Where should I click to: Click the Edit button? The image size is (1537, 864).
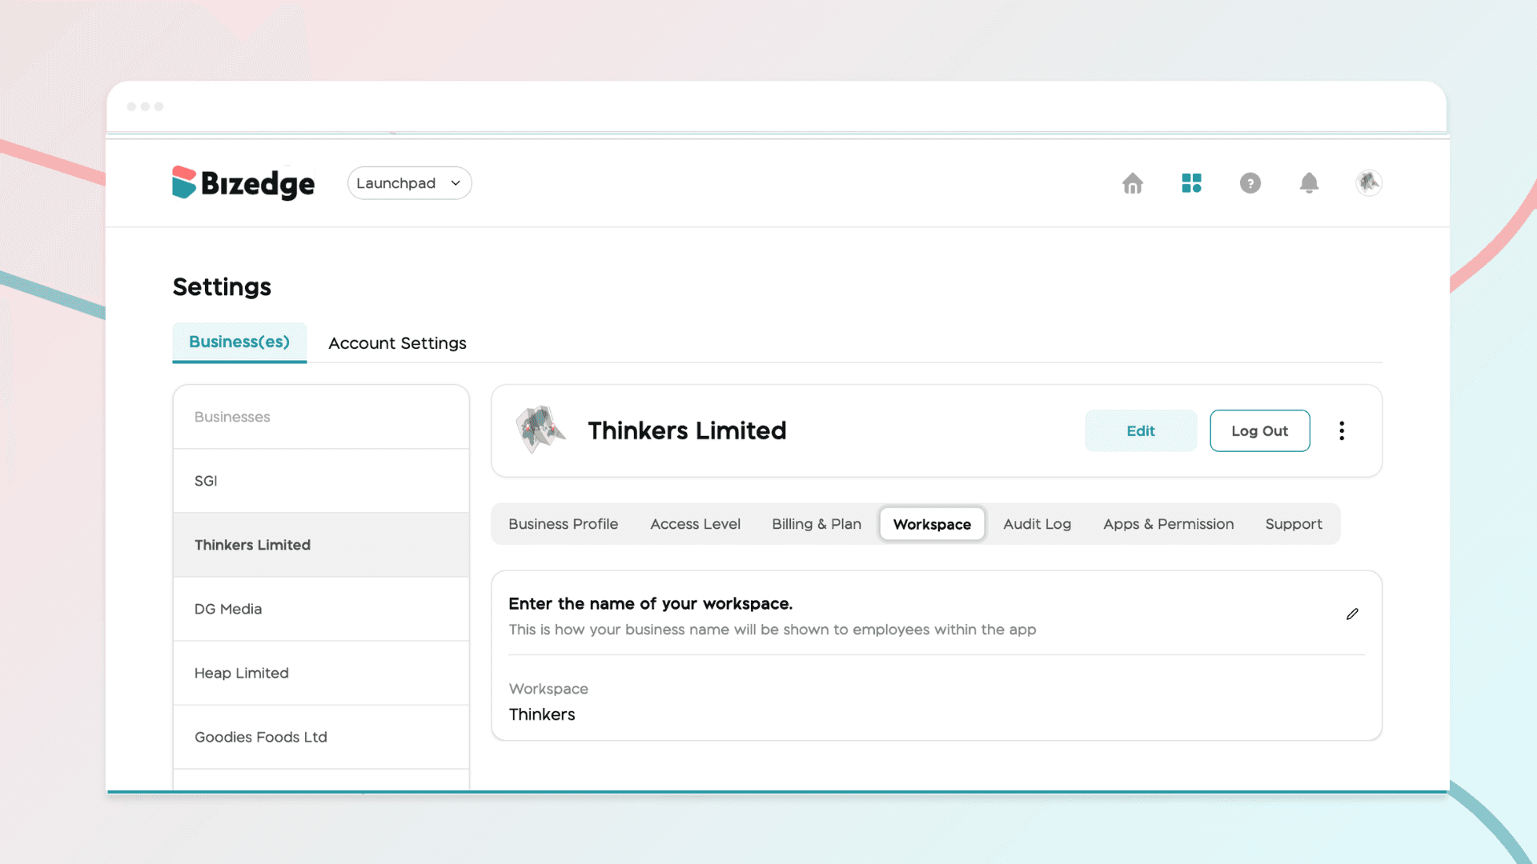click(x=1141, y=431)
